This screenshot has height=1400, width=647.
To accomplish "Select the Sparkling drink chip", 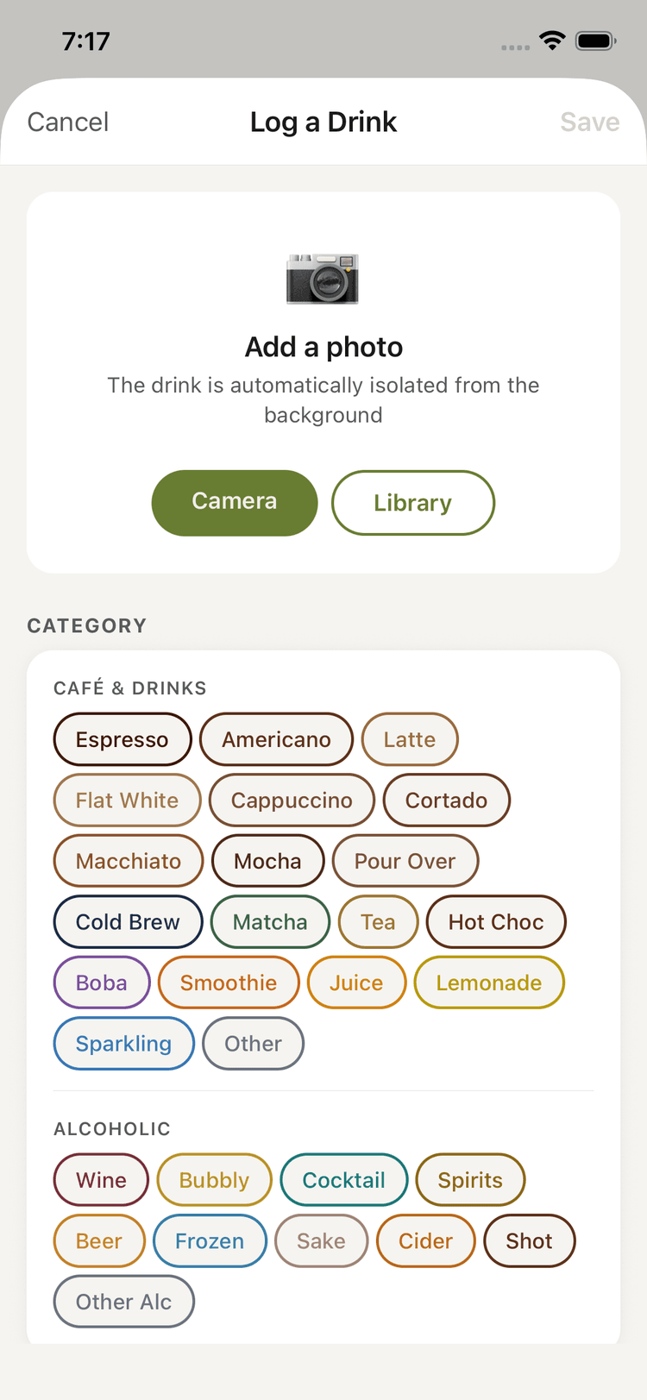I will (x=123, y=1044).
